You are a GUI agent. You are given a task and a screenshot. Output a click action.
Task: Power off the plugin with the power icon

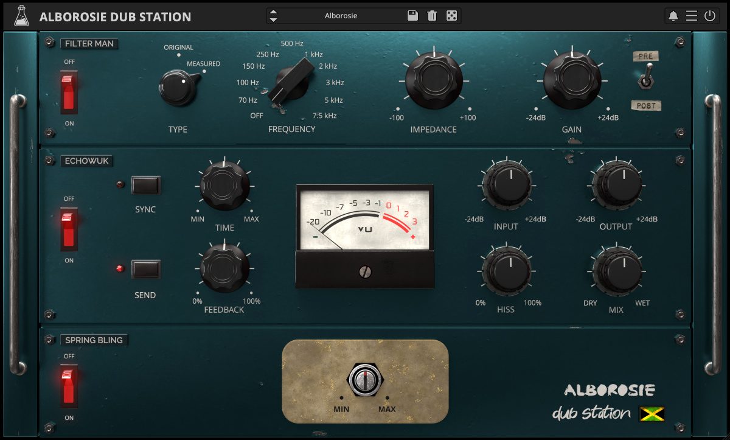[x=711, y=15]
